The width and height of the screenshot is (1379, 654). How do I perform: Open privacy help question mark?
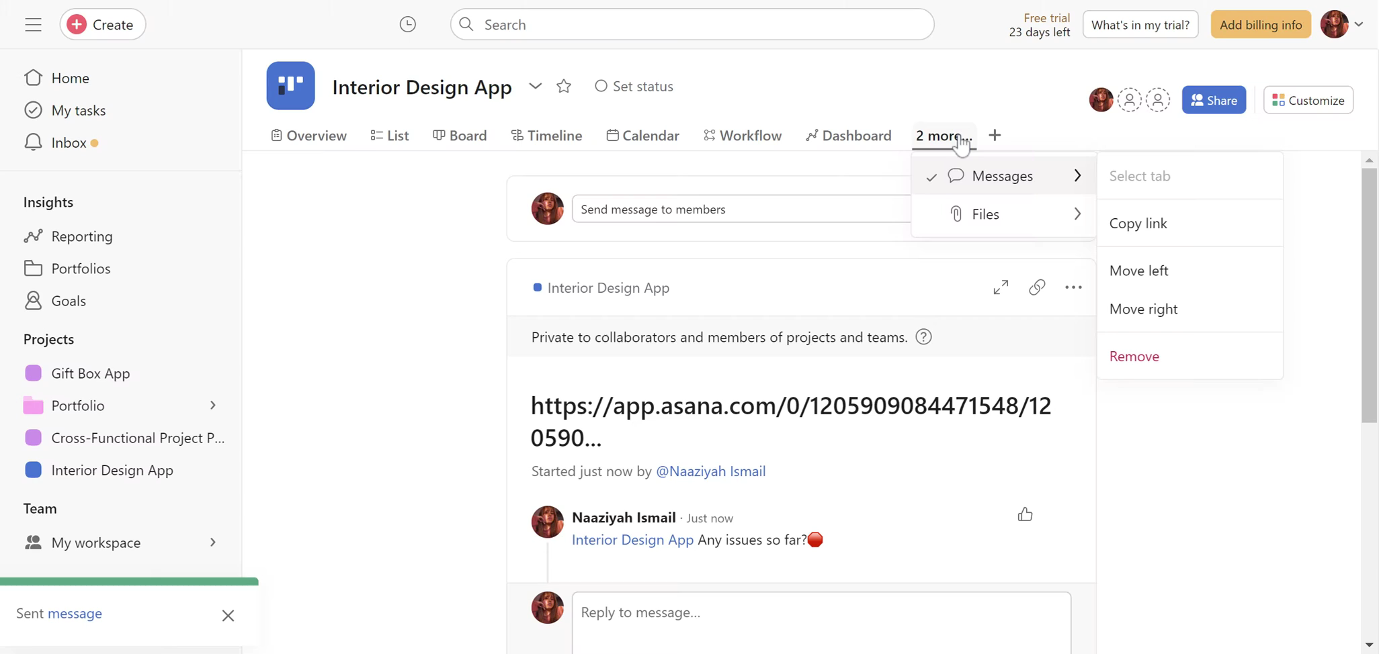924,337
